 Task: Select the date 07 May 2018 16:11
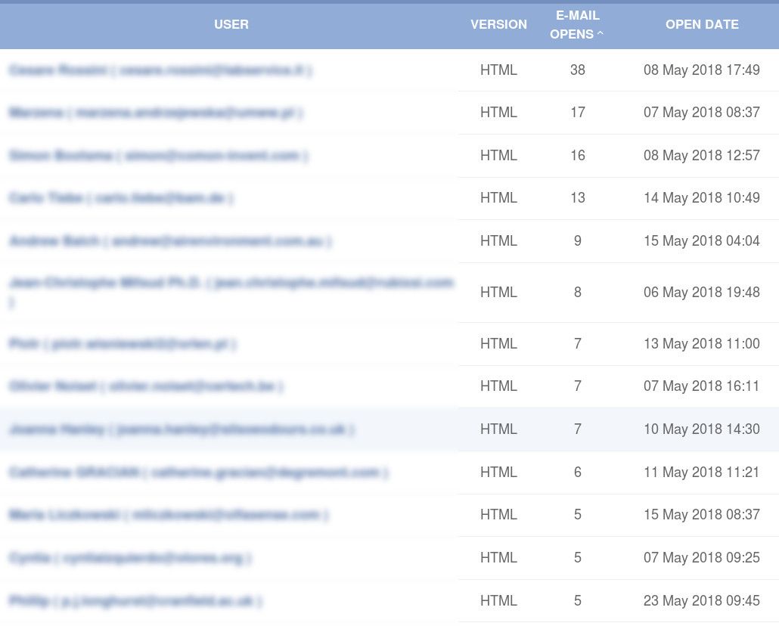point(702,386)
